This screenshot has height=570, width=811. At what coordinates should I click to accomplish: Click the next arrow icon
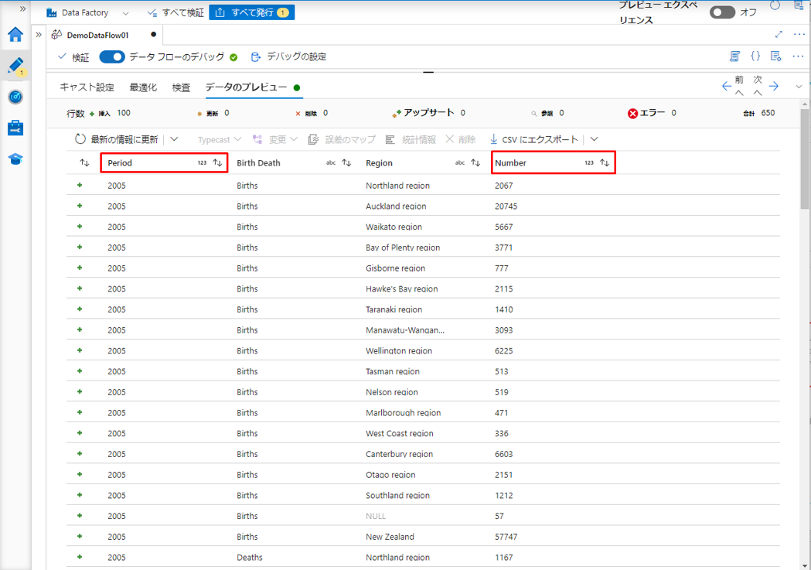pos(774,86)
